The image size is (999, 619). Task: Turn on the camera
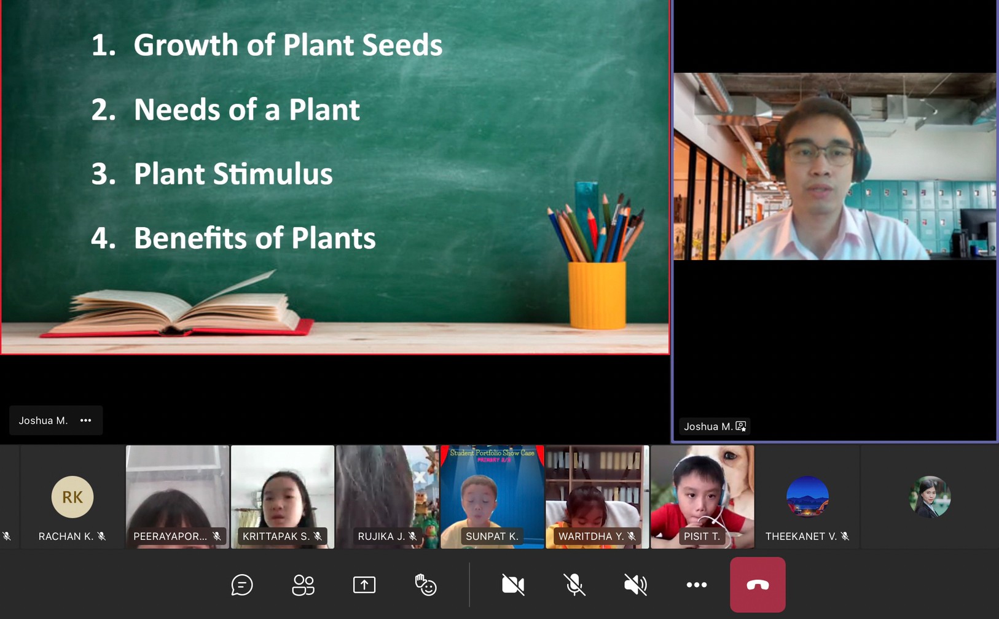click(513, 585)
